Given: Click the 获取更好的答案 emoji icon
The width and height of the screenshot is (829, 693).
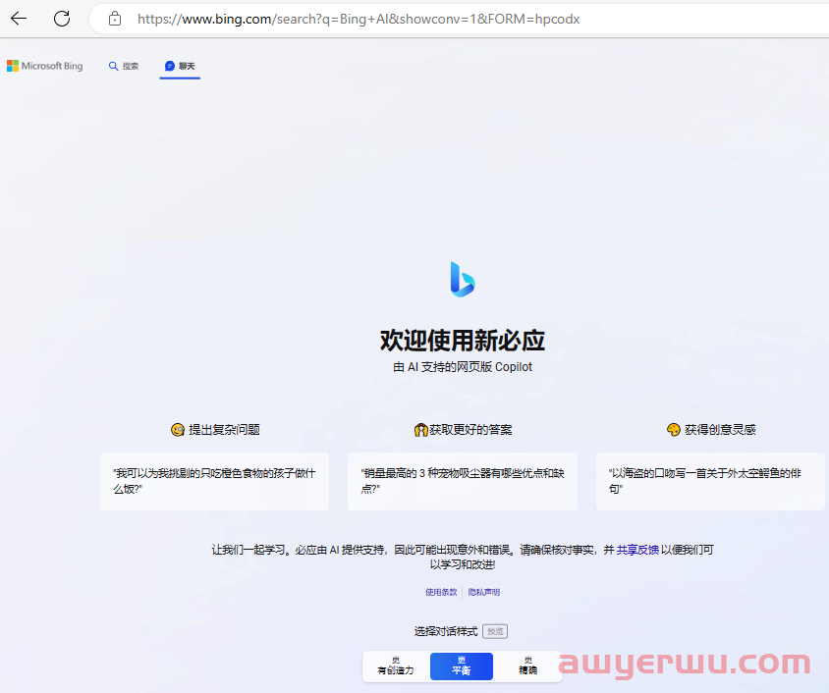Looking at the screenshot, I should point(420,430).
